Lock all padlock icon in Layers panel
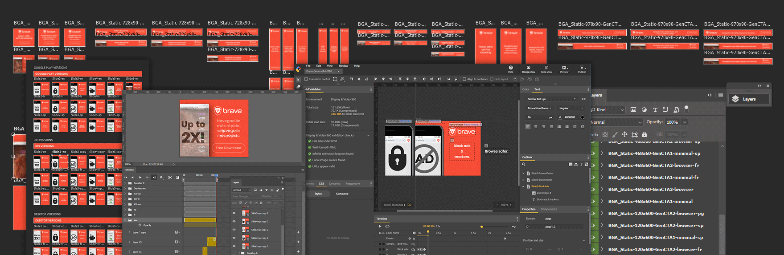This screenshot has height=255, width=784. (644, 134)
